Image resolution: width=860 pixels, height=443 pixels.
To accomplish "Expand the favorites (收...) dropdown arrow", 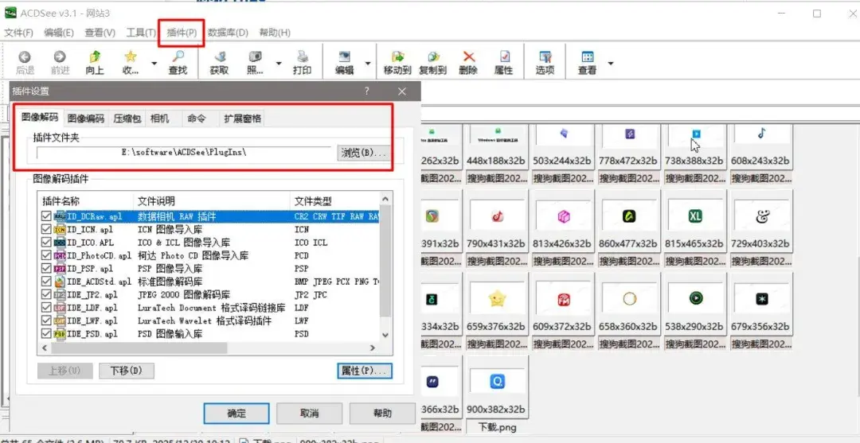I will [x=154, y=64].
